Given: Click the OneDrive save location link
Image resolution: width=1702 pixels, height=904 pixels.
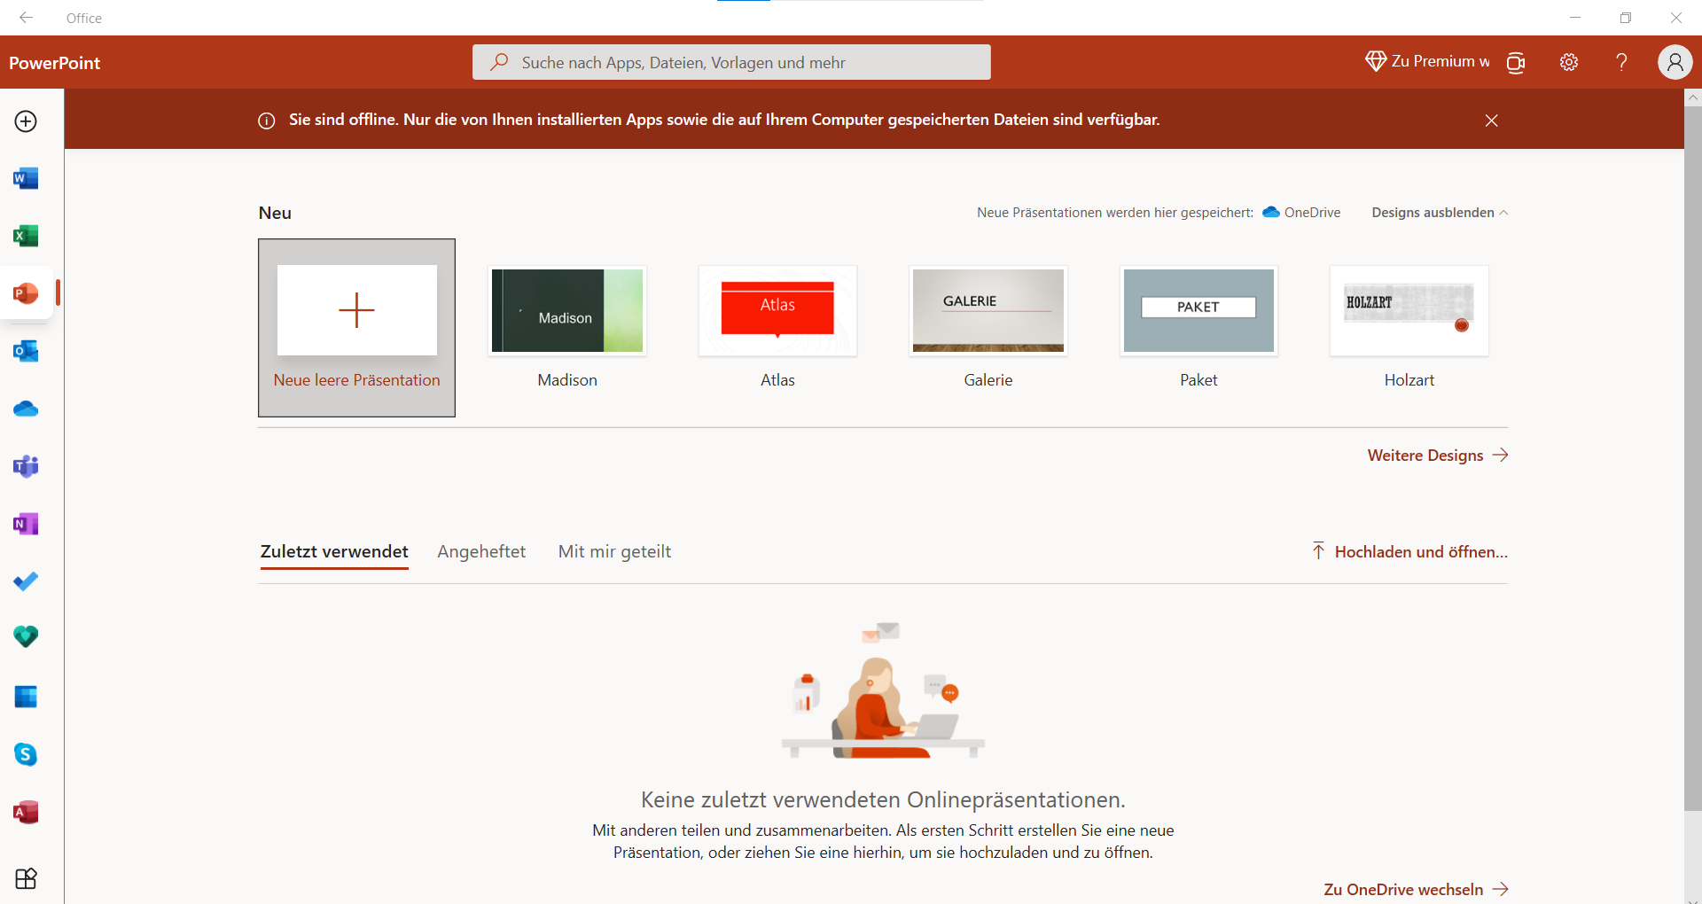Looking at the screenshot, I should [1301, 213].
